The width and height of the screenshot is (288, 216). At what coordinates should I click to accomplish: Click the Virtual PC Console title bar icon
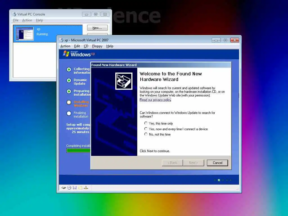[14, 14]
